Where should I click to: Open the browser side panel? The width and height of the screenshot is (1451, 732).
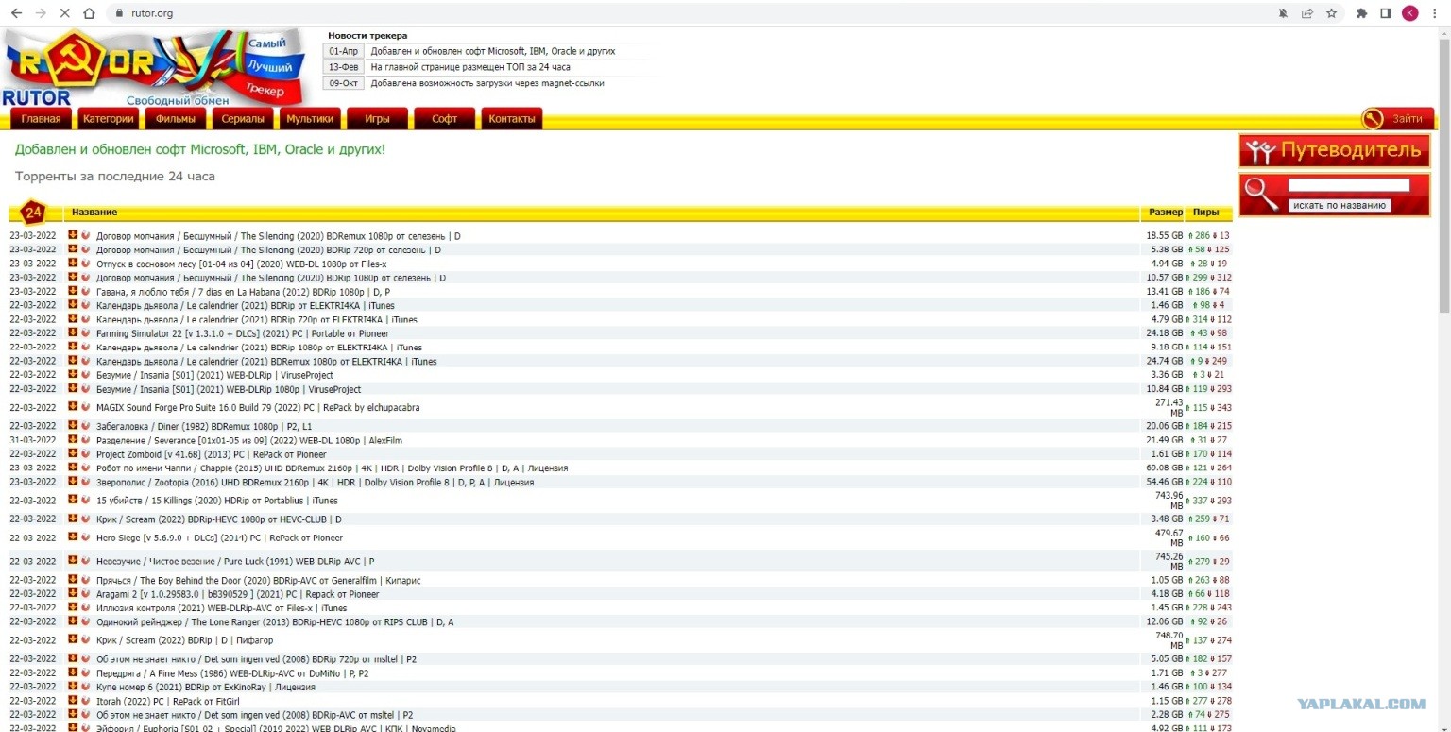(1386, 13)
